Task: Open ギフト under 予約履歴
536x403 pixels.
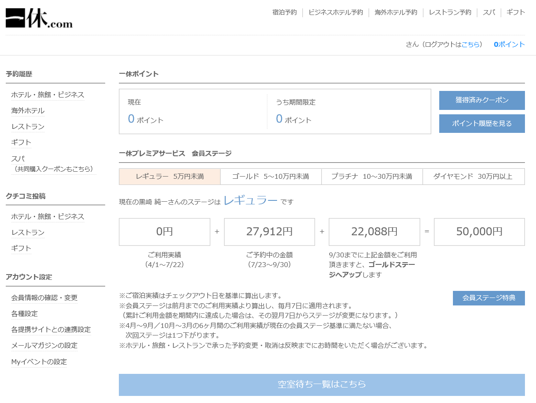Action: point(21,143)
